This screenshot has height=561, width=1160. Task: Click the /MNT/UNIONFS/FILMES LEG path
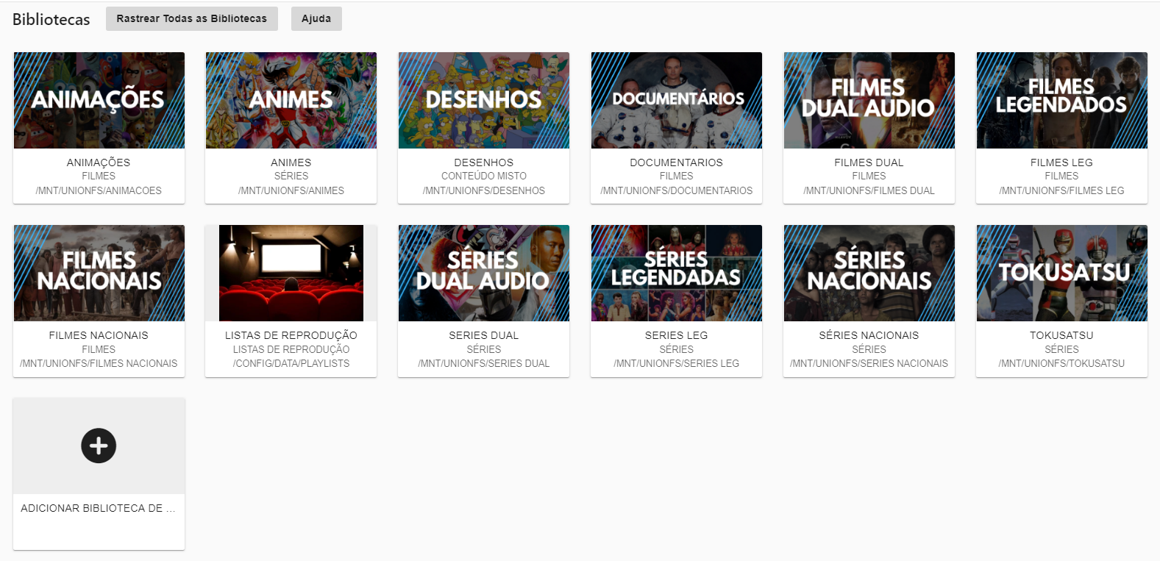click(1062, 190)
